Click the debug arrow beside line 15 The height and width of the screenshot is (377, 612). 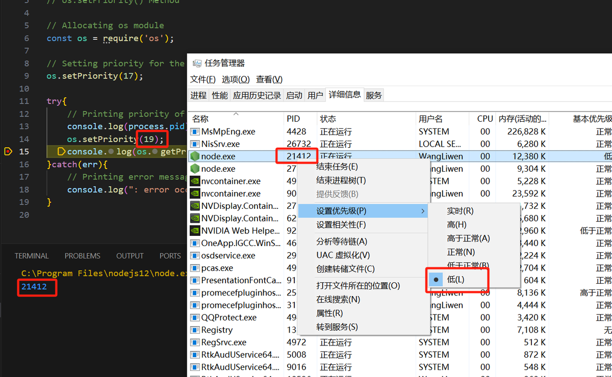(7, 151)
